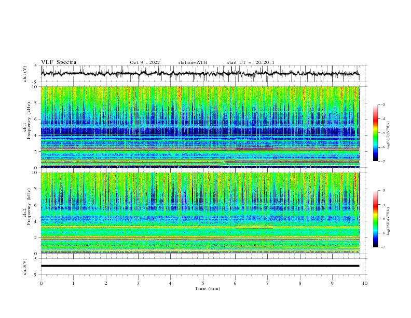
Task: Click the "-7" label on ch.2 color bar
Action: (x=383, y=247)
